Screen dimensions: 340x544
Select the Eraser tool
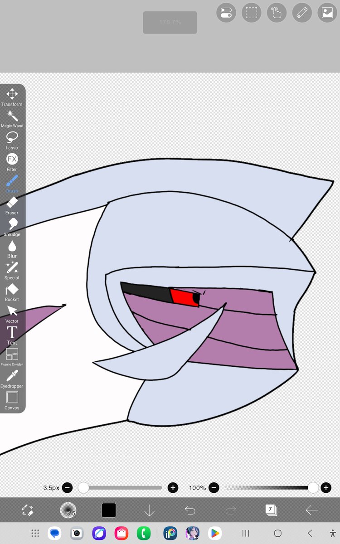[x=12, y=206]
